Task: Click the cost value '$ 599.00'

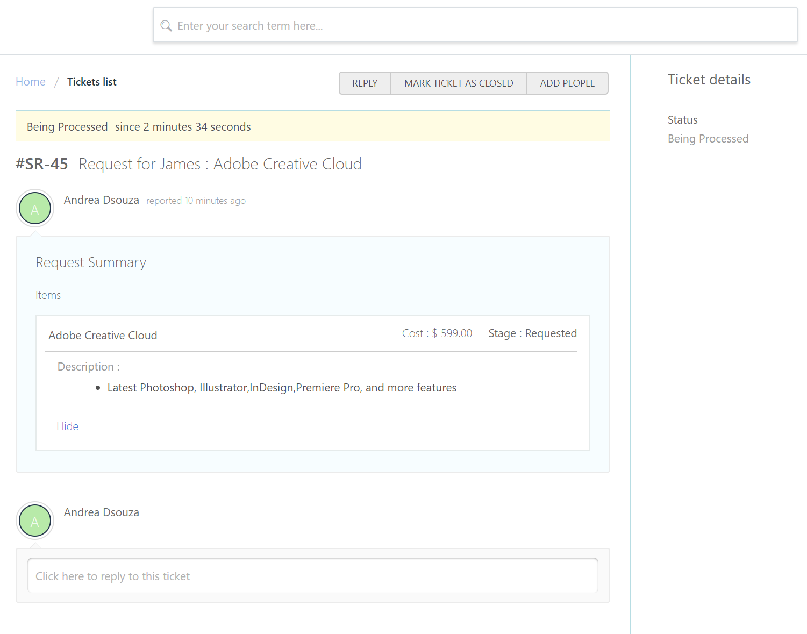Action: pyautogui.click(x=452, y=333)
